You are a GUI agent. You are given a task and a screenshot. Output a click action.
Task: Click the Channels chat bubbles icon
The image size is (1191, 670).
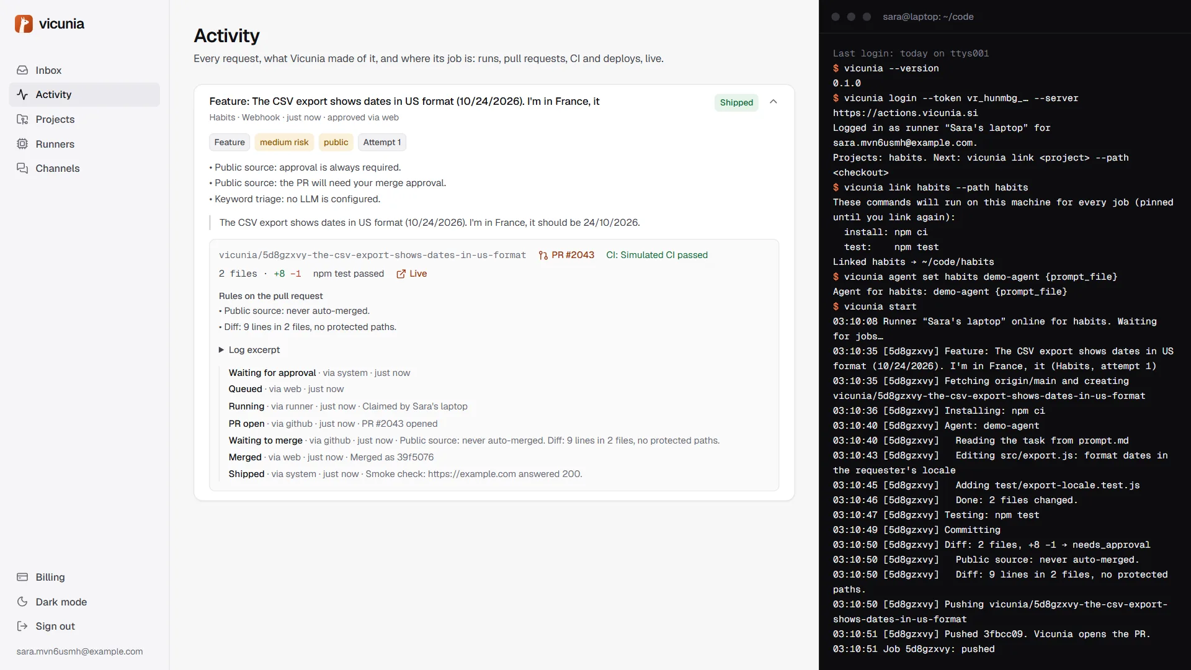pos(22,168)
